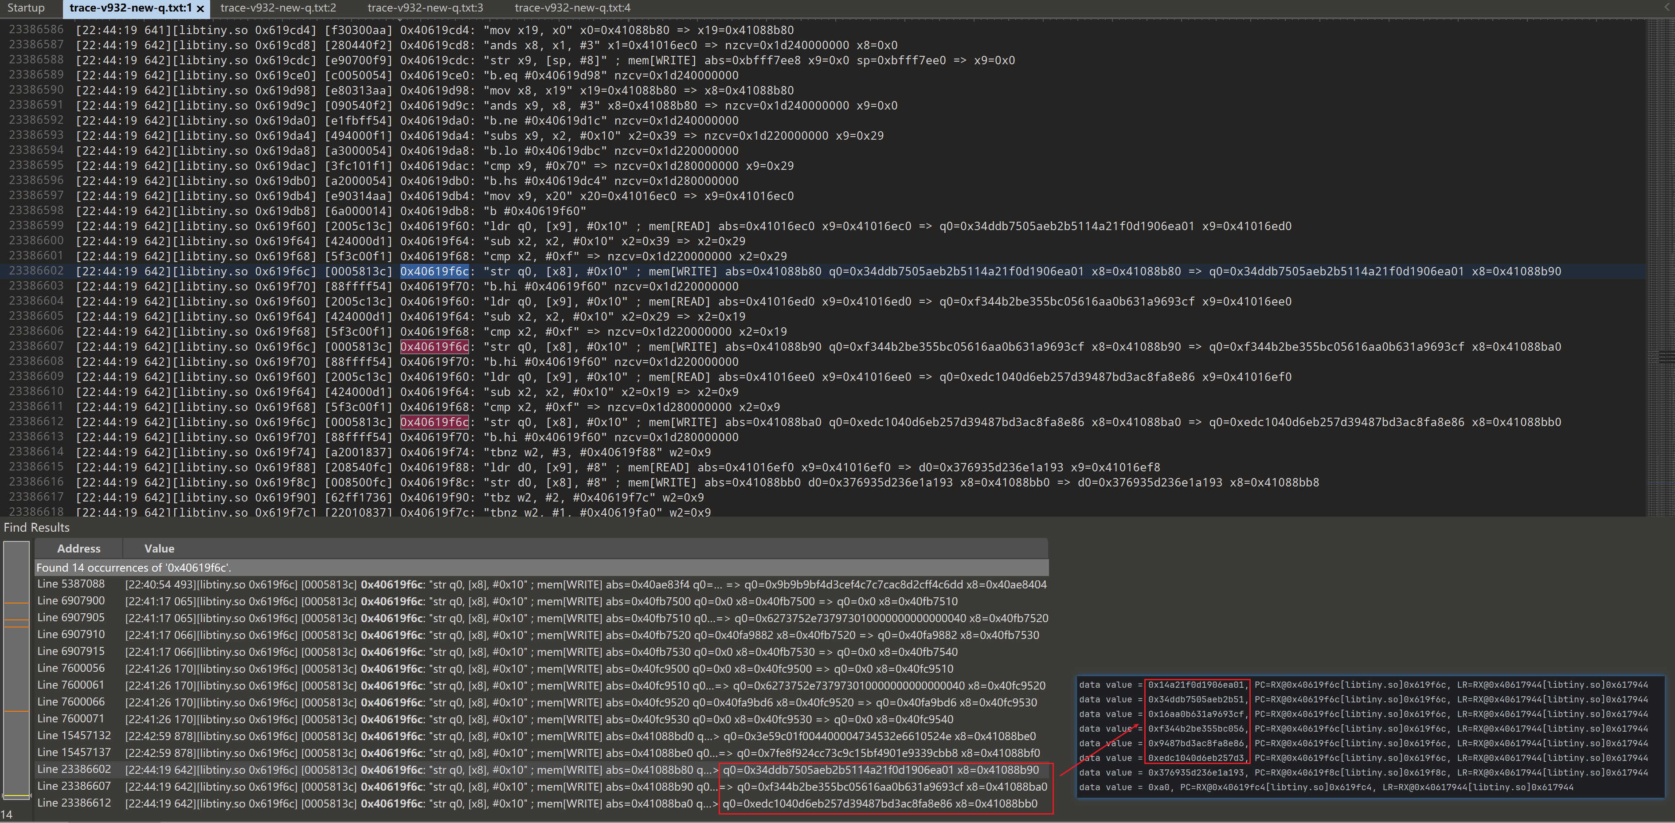1675x823 pixels.
Task: Sort results by the Value column header
Action: point(159,549)
